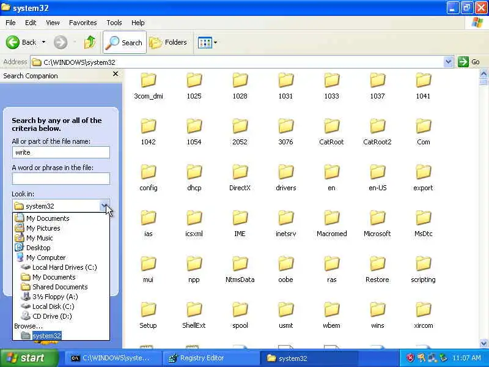Viewport: 489px width, 367px height.
Task: Click the word or phrase input field
Action: coord(61,179)
